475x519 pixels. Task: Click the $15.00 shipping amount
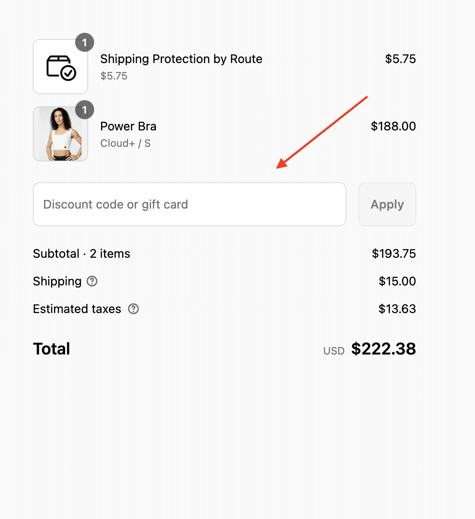397,281
